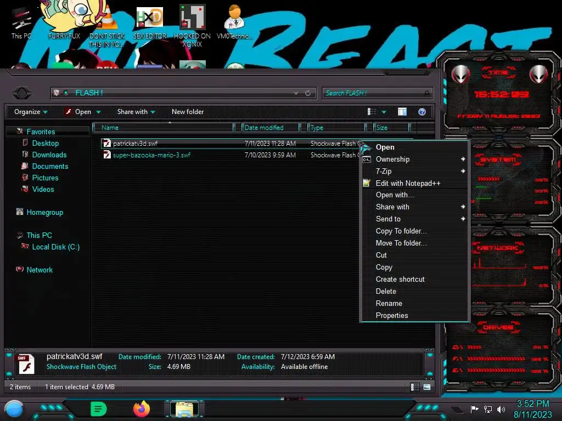Change view layout icon in toolbar

coord(372,112)
